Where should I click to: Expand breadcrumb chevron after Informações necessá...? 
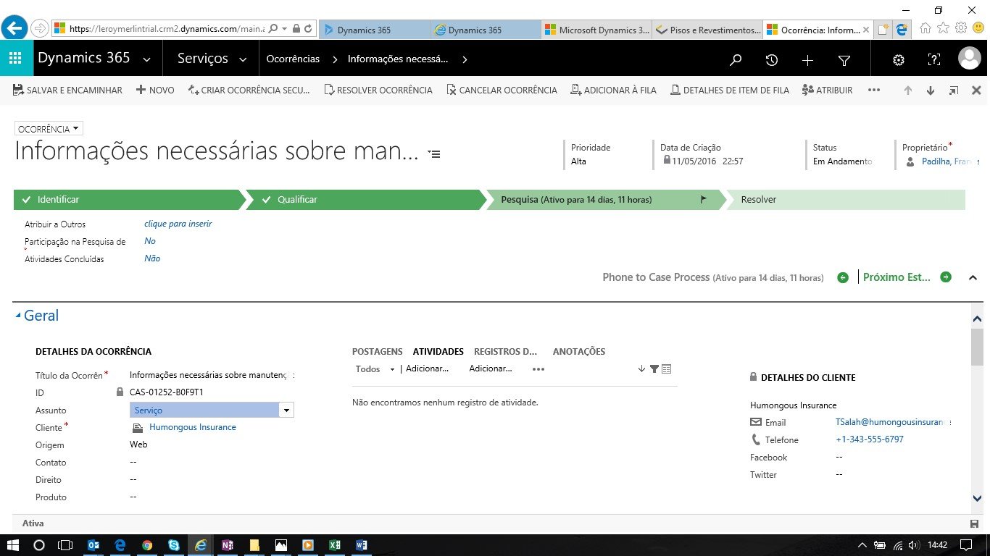coord(465,59)
